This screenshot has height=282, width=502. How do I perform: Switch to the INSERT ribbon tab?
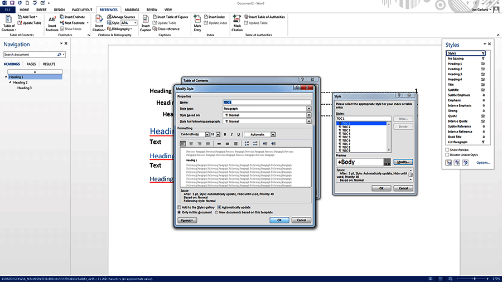click(x=41, y=10)
